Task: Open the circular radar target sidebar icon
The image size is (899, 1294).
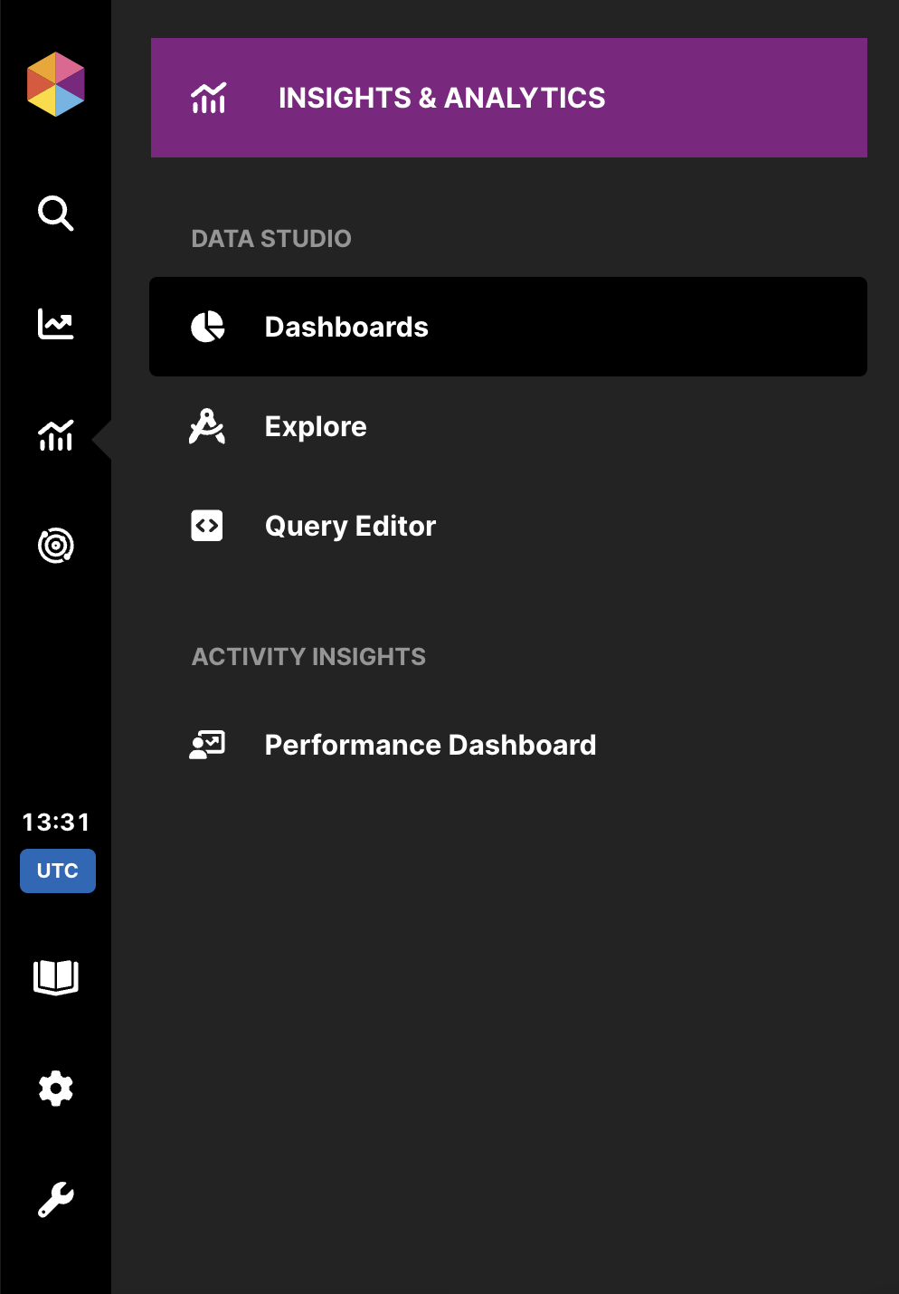Action: 56,546
